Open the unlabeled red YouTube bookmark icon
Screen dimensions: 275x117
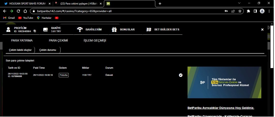(57, 18)
